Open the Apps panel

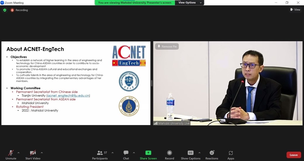point(231,153)
